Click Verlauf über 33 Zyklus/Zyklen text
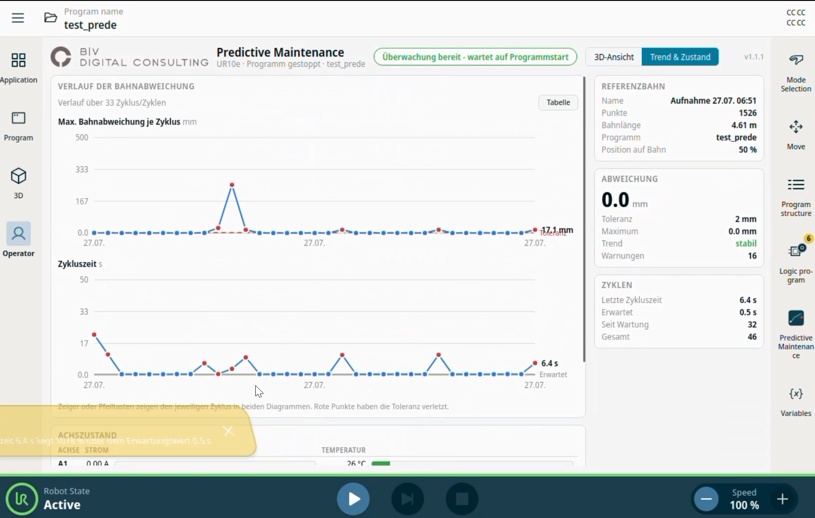 click(x=112, y=103)
